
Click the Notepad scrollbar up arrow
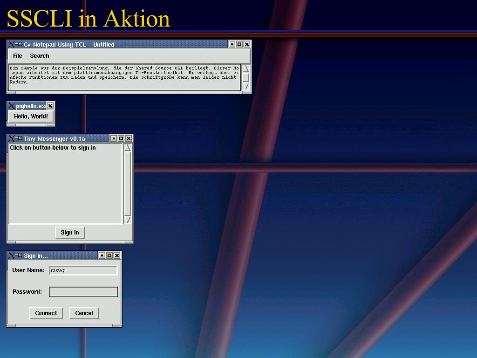point(246,69)
